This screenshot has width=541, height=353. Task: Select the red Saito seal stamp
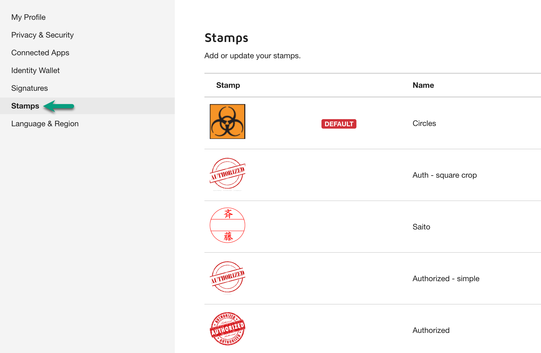click(227, 225)
